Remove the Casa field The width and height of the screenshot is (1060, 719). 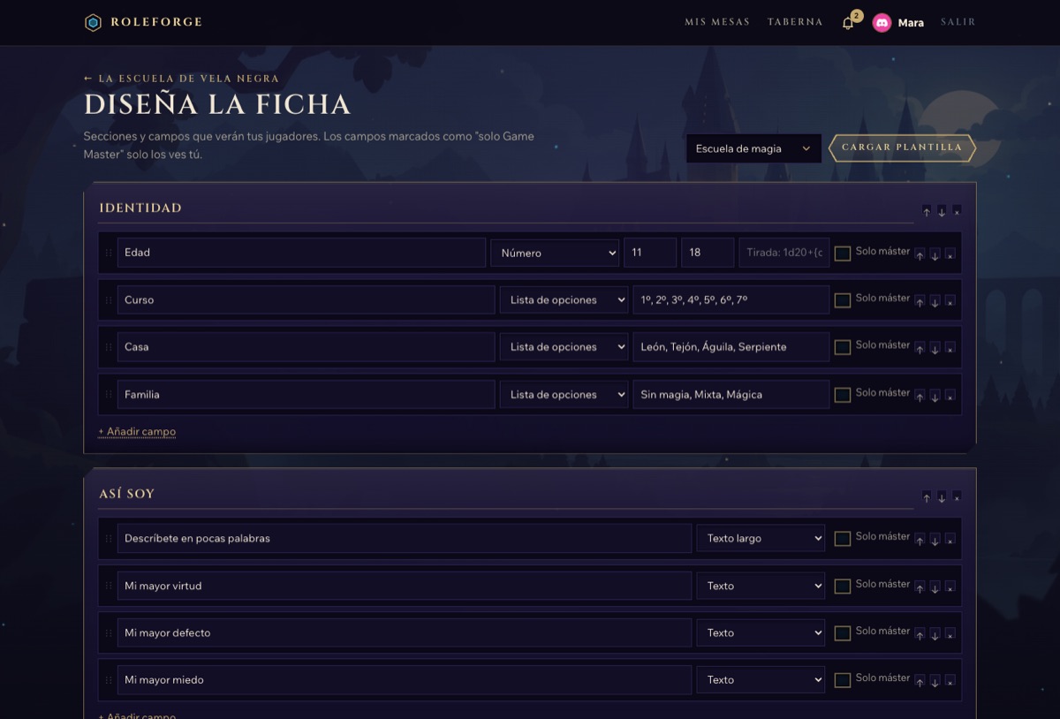pyautogui.click(x=950, y=348)
